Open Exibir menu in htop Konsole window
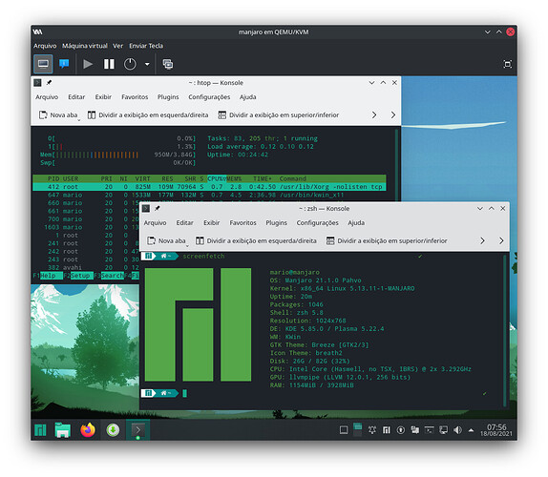The image size is (548, 477). (103, 96)
